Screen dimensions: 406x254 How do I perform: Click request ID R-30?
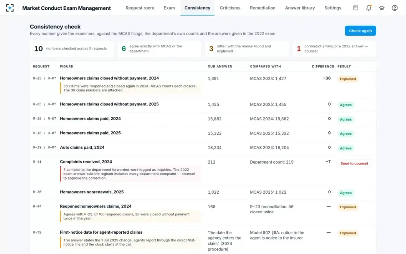(x=37, y=192)
